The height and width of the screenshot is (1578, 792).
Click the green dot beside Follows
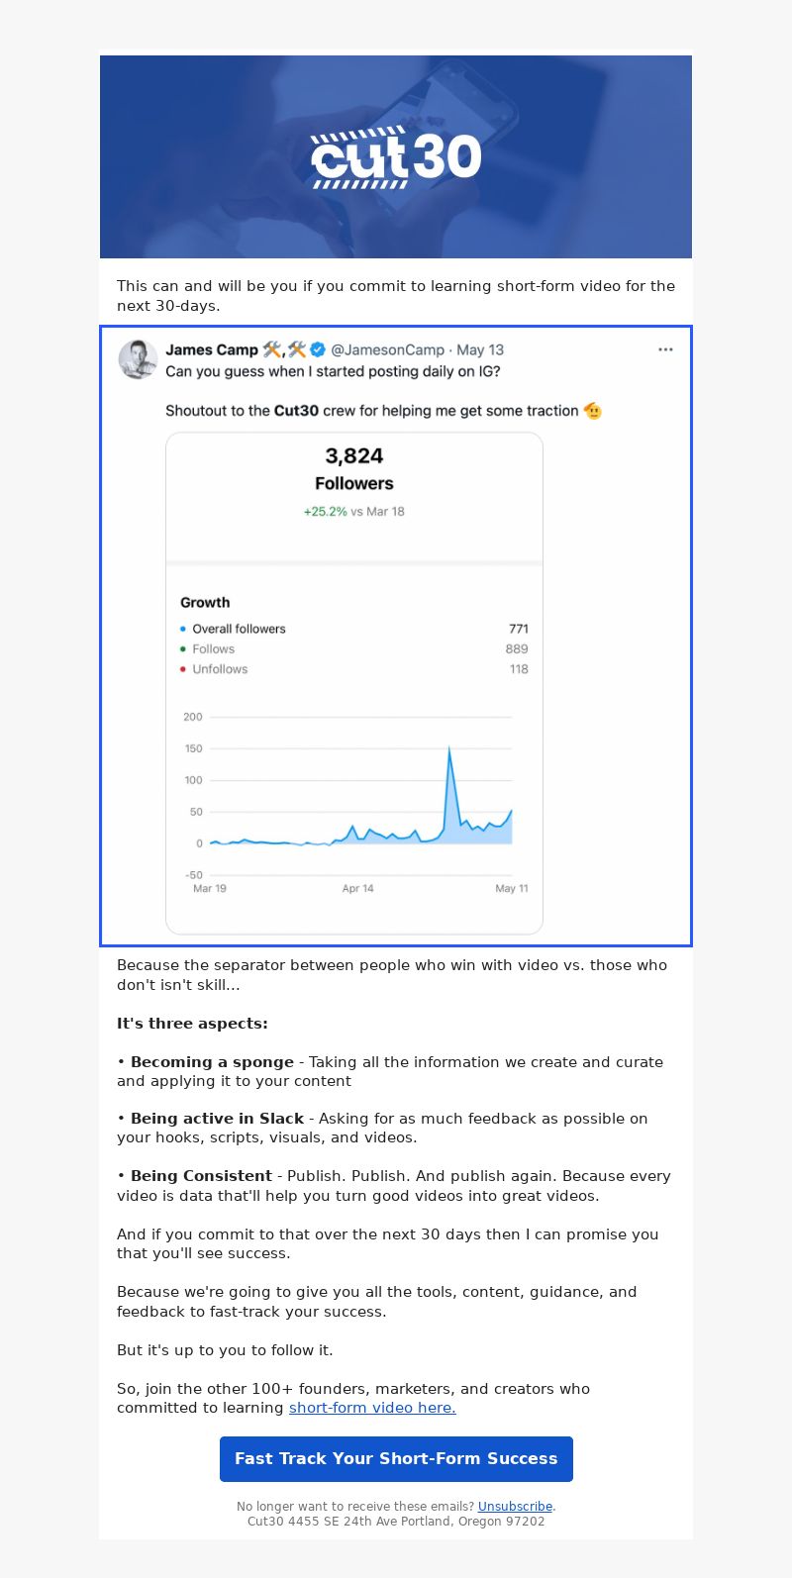click(x=183, y=649)
